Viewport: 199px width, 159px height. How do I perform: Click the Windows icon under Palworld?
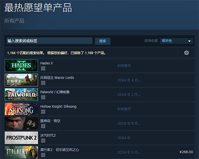[x=43, y=97]
